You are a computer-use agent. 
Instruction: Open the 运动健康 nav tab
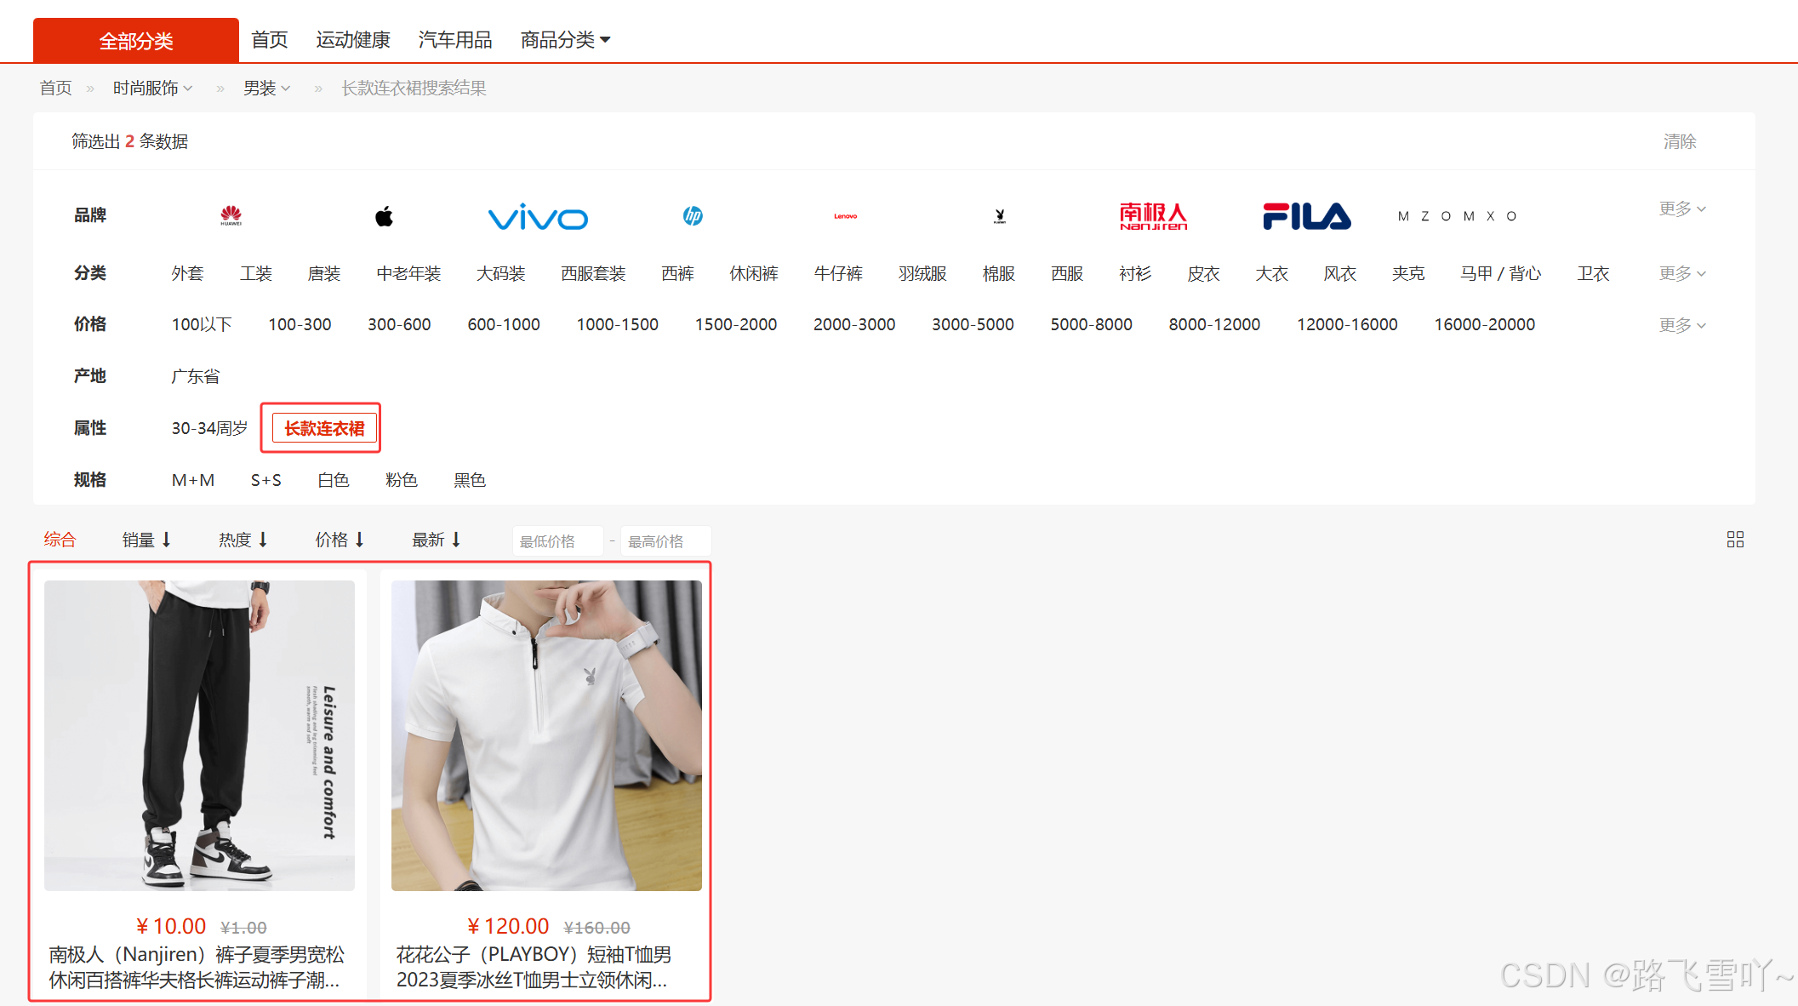[x=352, y=40]
